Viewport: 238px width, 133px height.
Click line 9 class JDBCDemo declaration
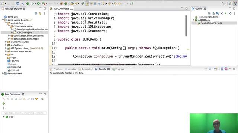tap(79, 40)
